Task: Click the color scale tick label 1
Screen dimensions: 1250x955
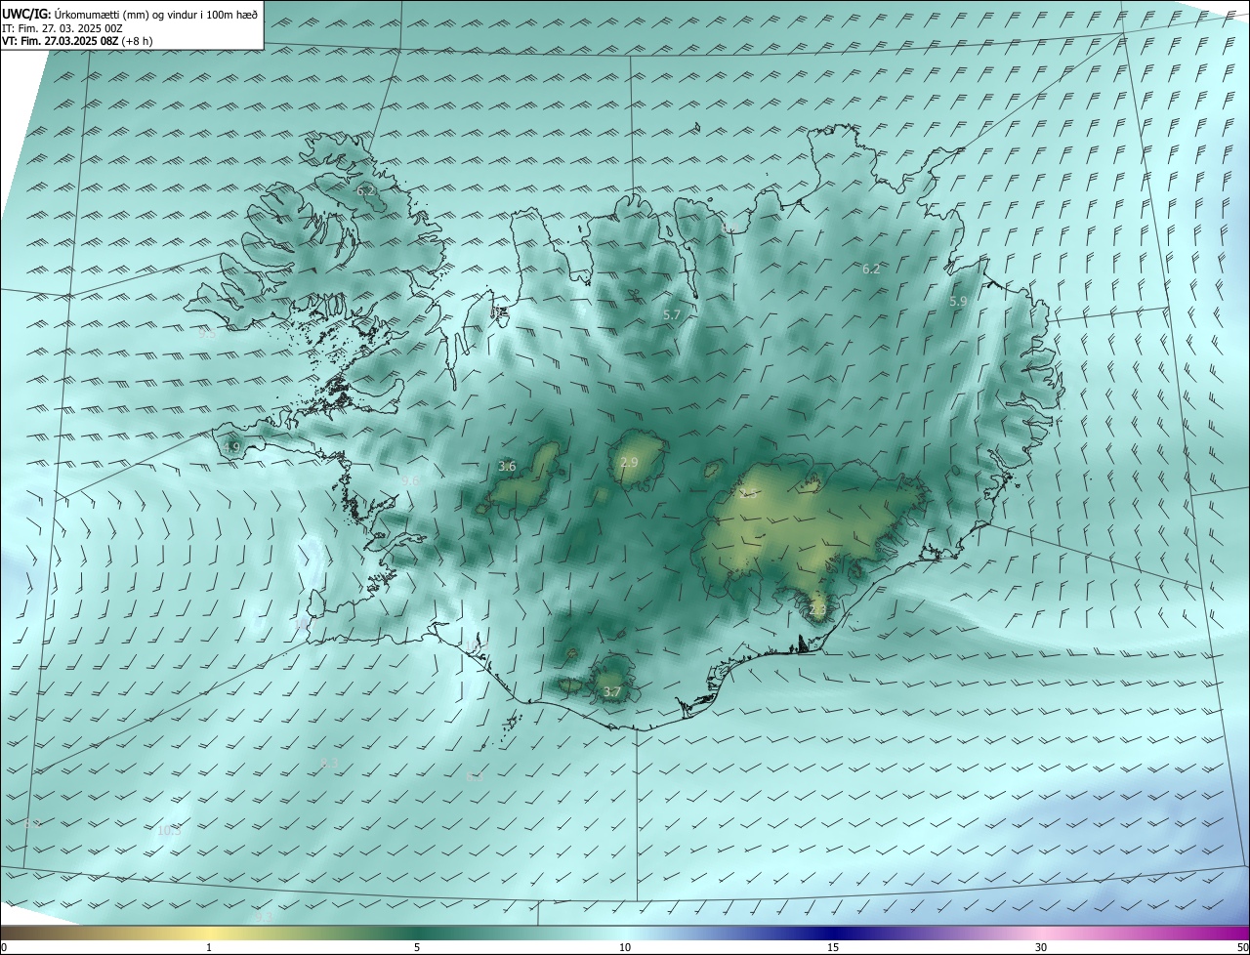Action: coord(209,947)
